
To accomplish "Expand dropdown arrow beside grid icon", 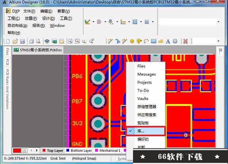I will (x=153, y=22).
